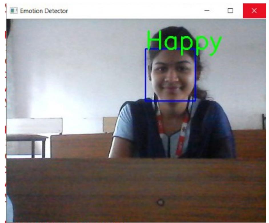269x223 pixels.
Task: Click the top edge of blue bounding box
Action: click(x=170, y=49)
